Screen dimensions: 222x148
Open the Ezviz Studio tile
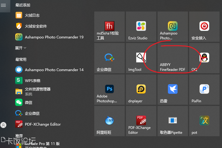click(x=141, y=27)
